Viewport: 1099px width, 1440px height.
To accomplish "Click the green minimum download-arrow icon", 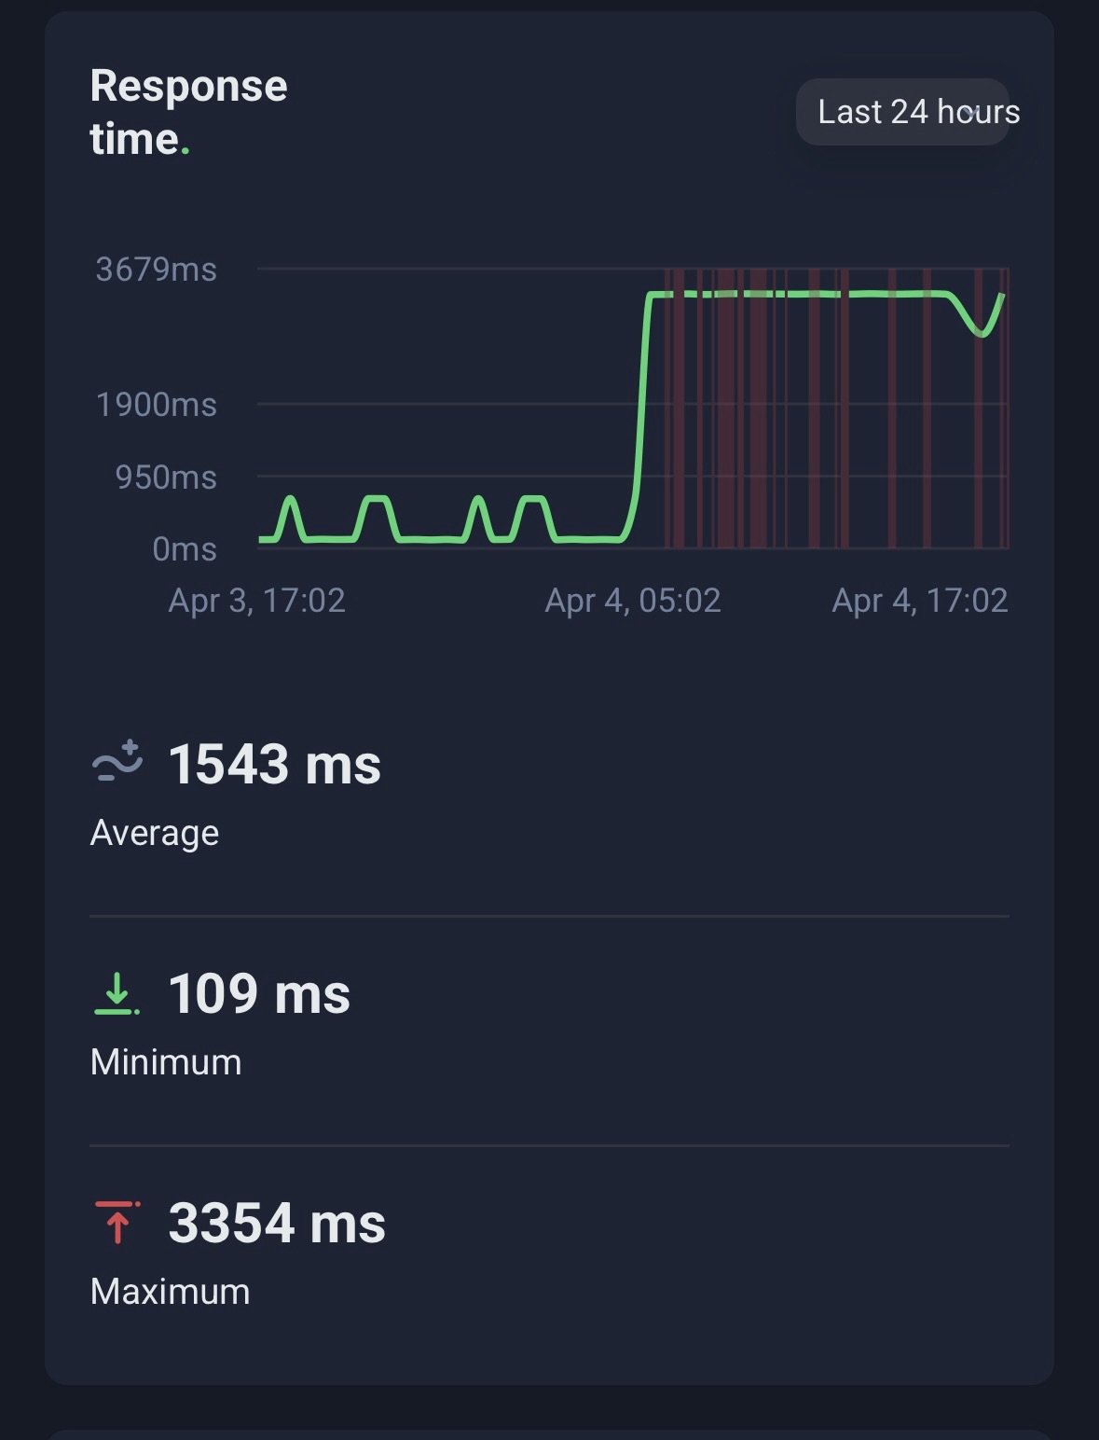I will (117, 992).
